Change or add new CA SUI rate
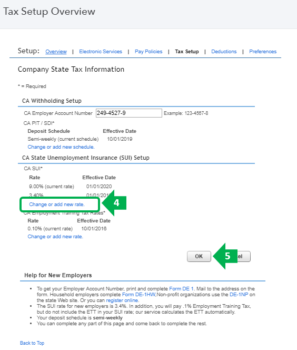 click(x=57, y=204)
